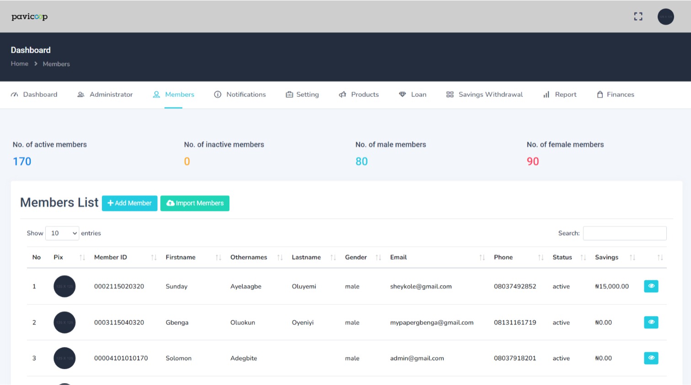This screenshot has height=385, width=691.
Task: Click the Add Member button
Action: [130, 203]
